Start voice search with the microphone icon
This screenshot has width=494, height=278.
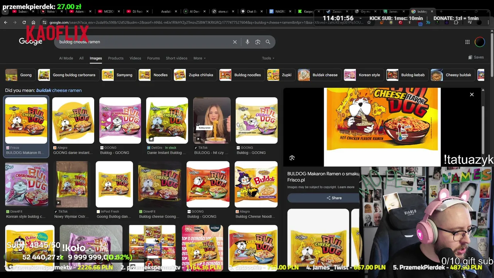[x=247, y=42]
